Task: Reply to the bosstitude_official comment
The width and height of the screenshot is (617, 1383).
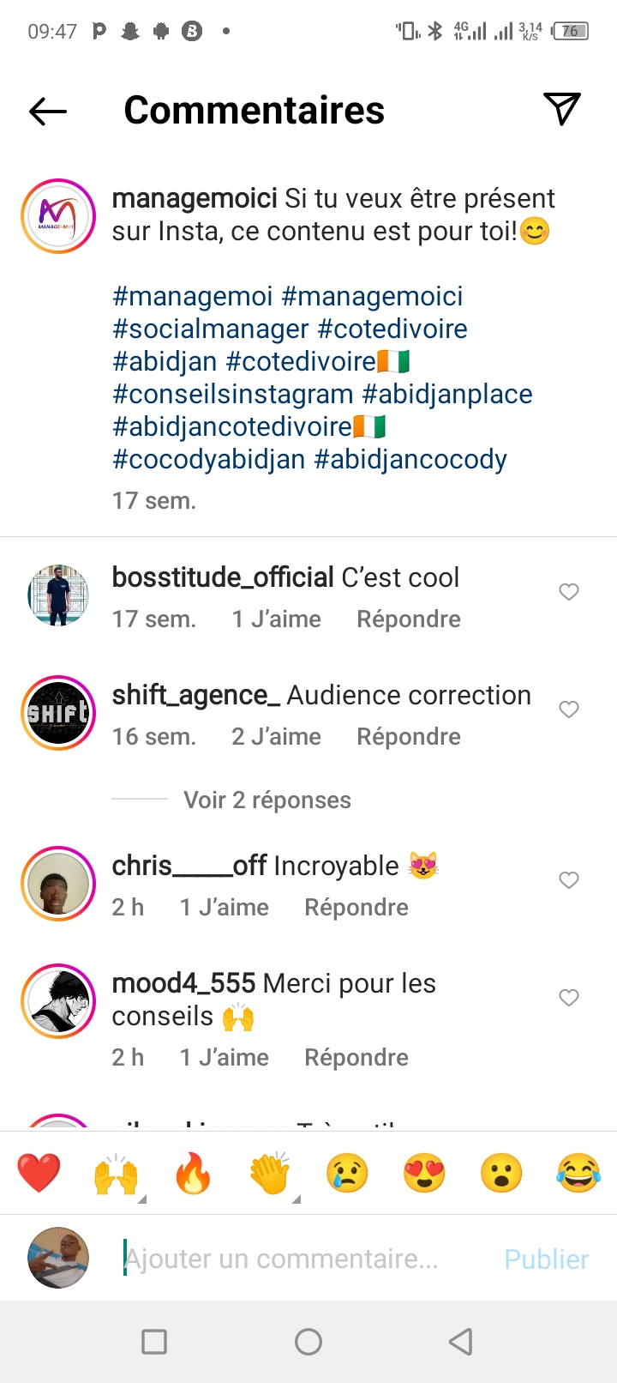Action: tap(408, 619)
